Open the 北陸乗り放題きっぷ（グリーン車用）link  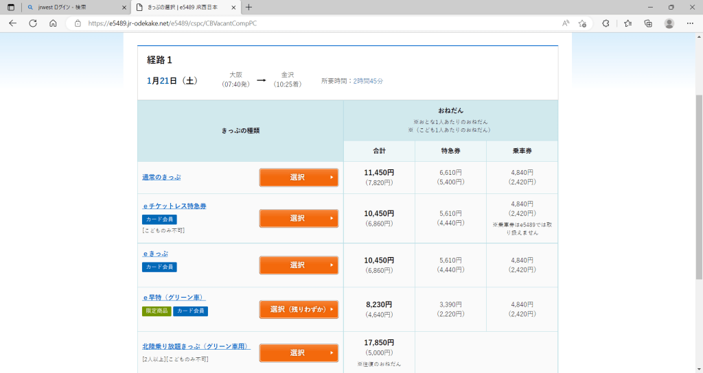(x=196, y=346)
